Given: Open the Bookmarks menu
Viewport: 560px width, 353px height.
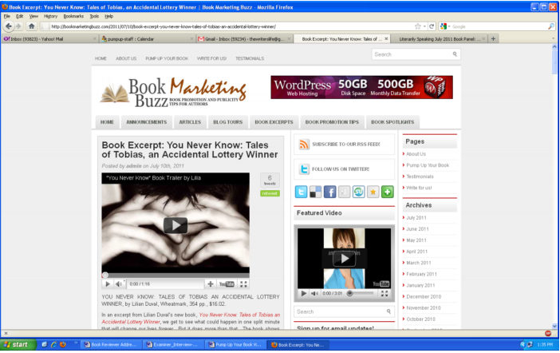Looking at the screenshot, I should pos(73,16).
